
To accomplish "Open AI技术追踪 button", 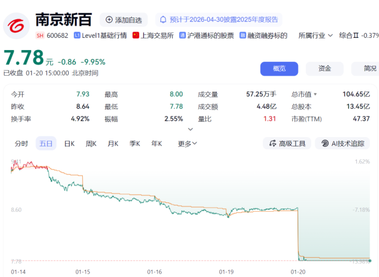I will click(x=342, y=143).
